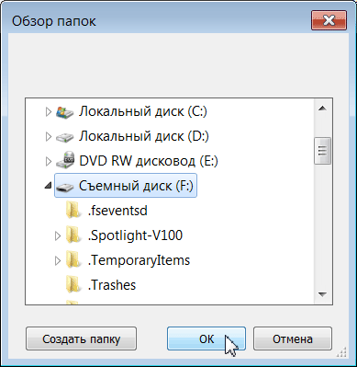Click the scrollbar up arrow
The image size is (357, 367).
(x=322, y=109)
